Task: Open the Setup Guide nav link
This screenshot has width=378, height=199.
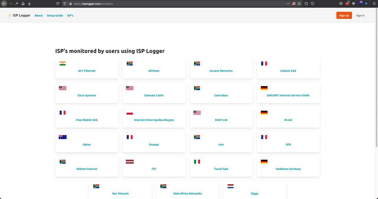Action: click(x=55, y=15)
